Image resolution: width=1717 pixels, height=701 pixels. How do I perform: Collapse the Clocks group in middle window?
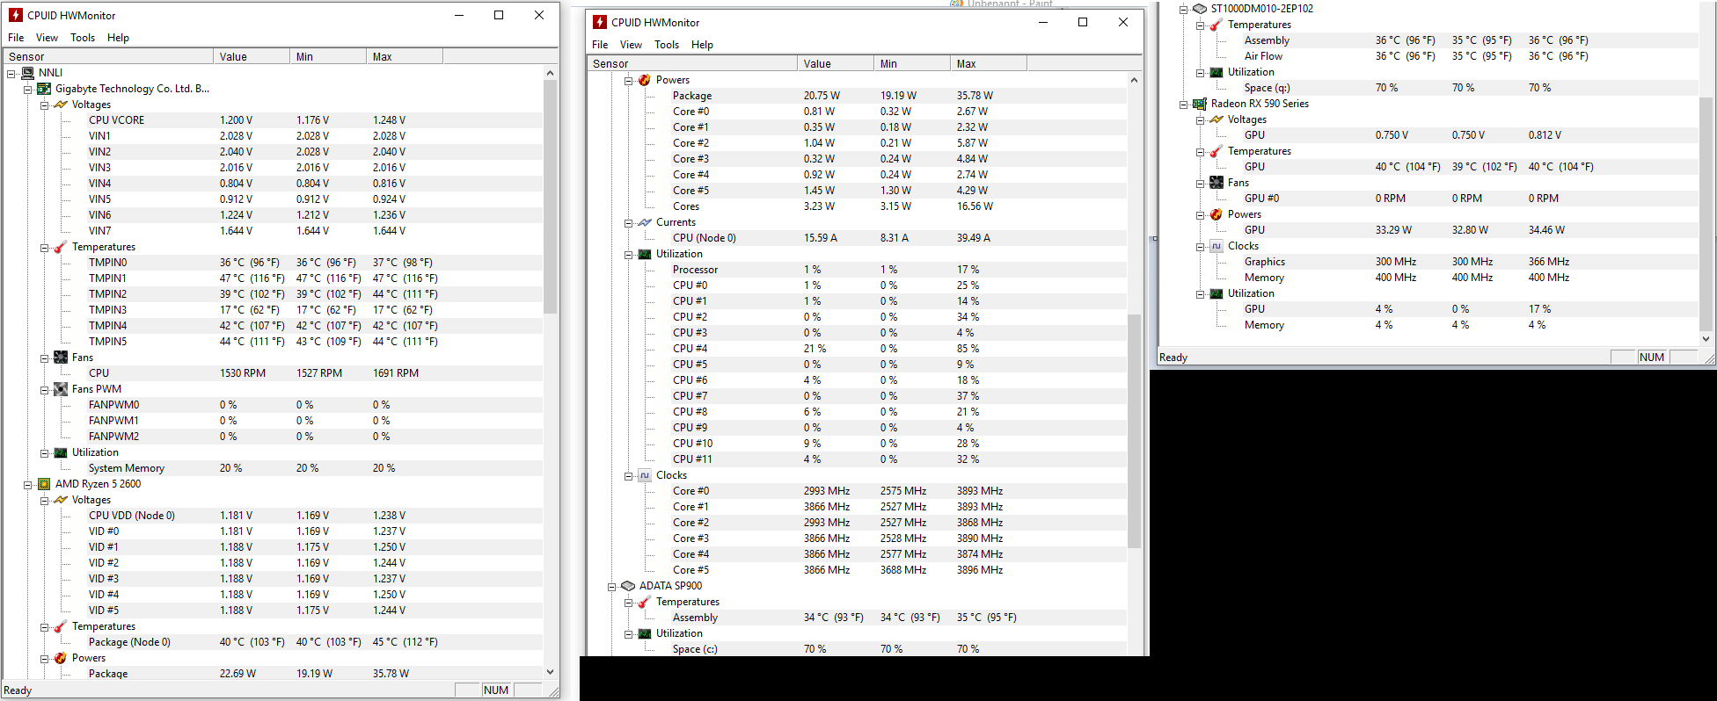point(629,476)
